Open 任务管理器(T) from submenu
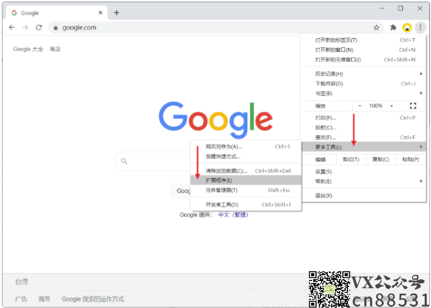 point(246,190)
